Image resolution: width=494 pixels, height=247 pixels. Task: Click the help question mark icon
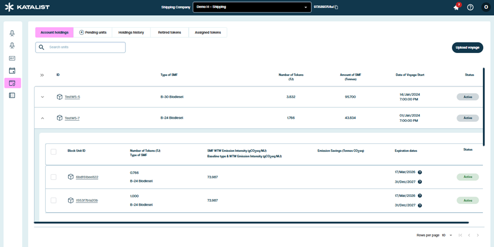(x=470, y=7)
